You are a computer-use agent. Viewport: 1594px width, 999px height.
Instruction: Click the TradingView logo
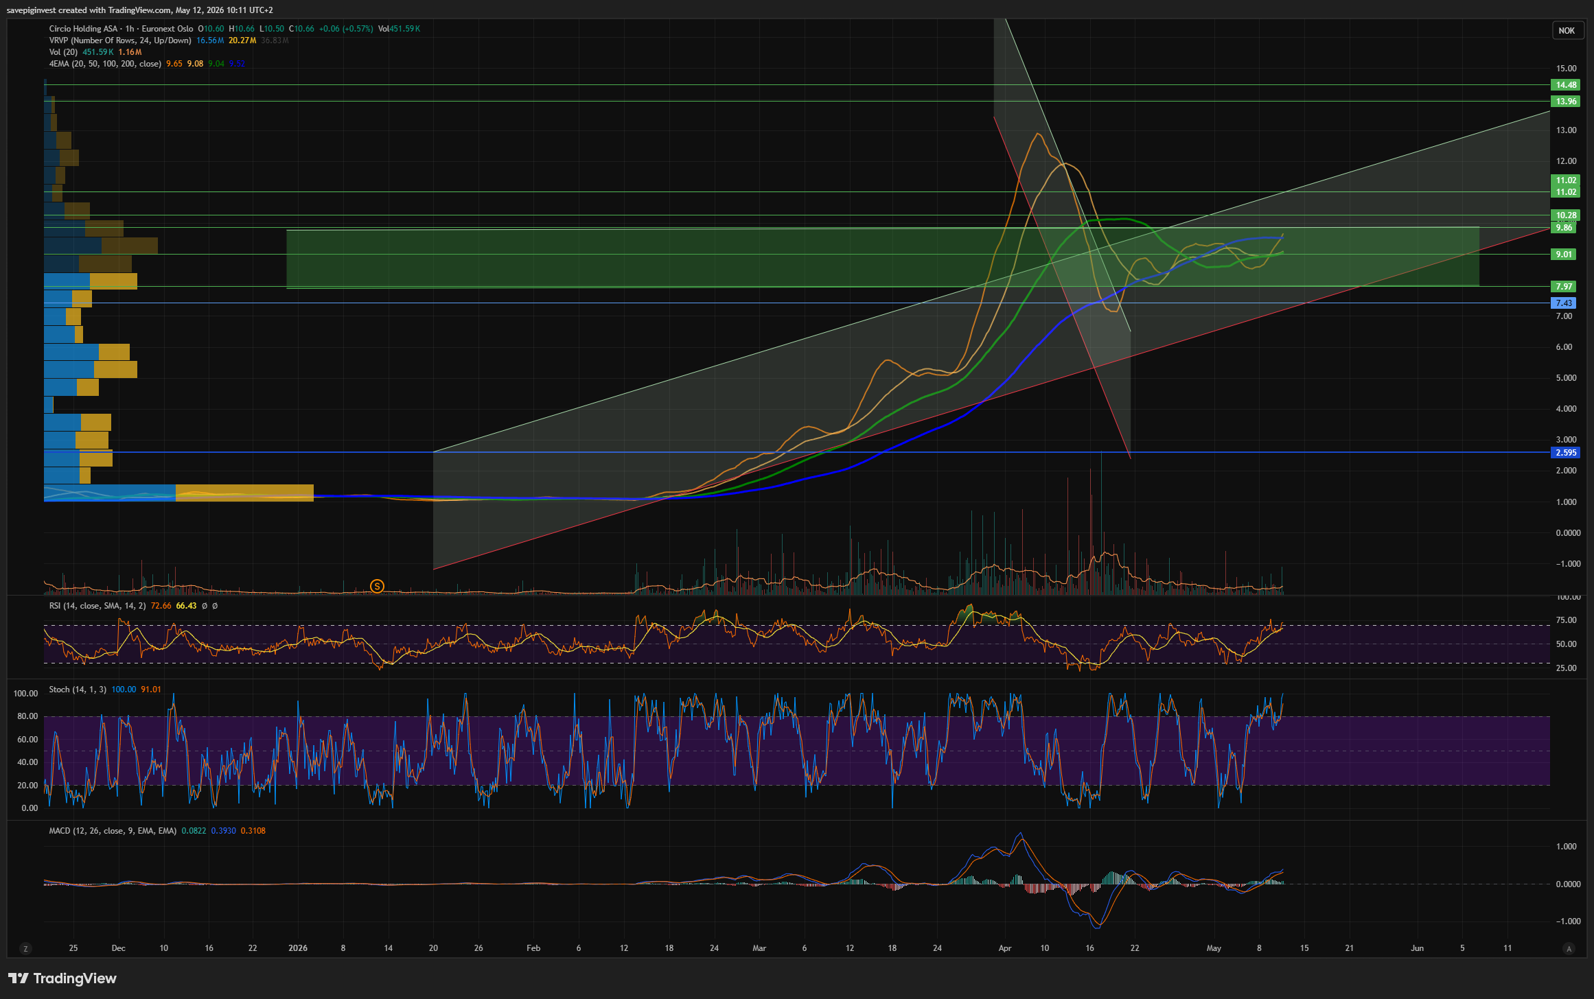tap(62, 978)
